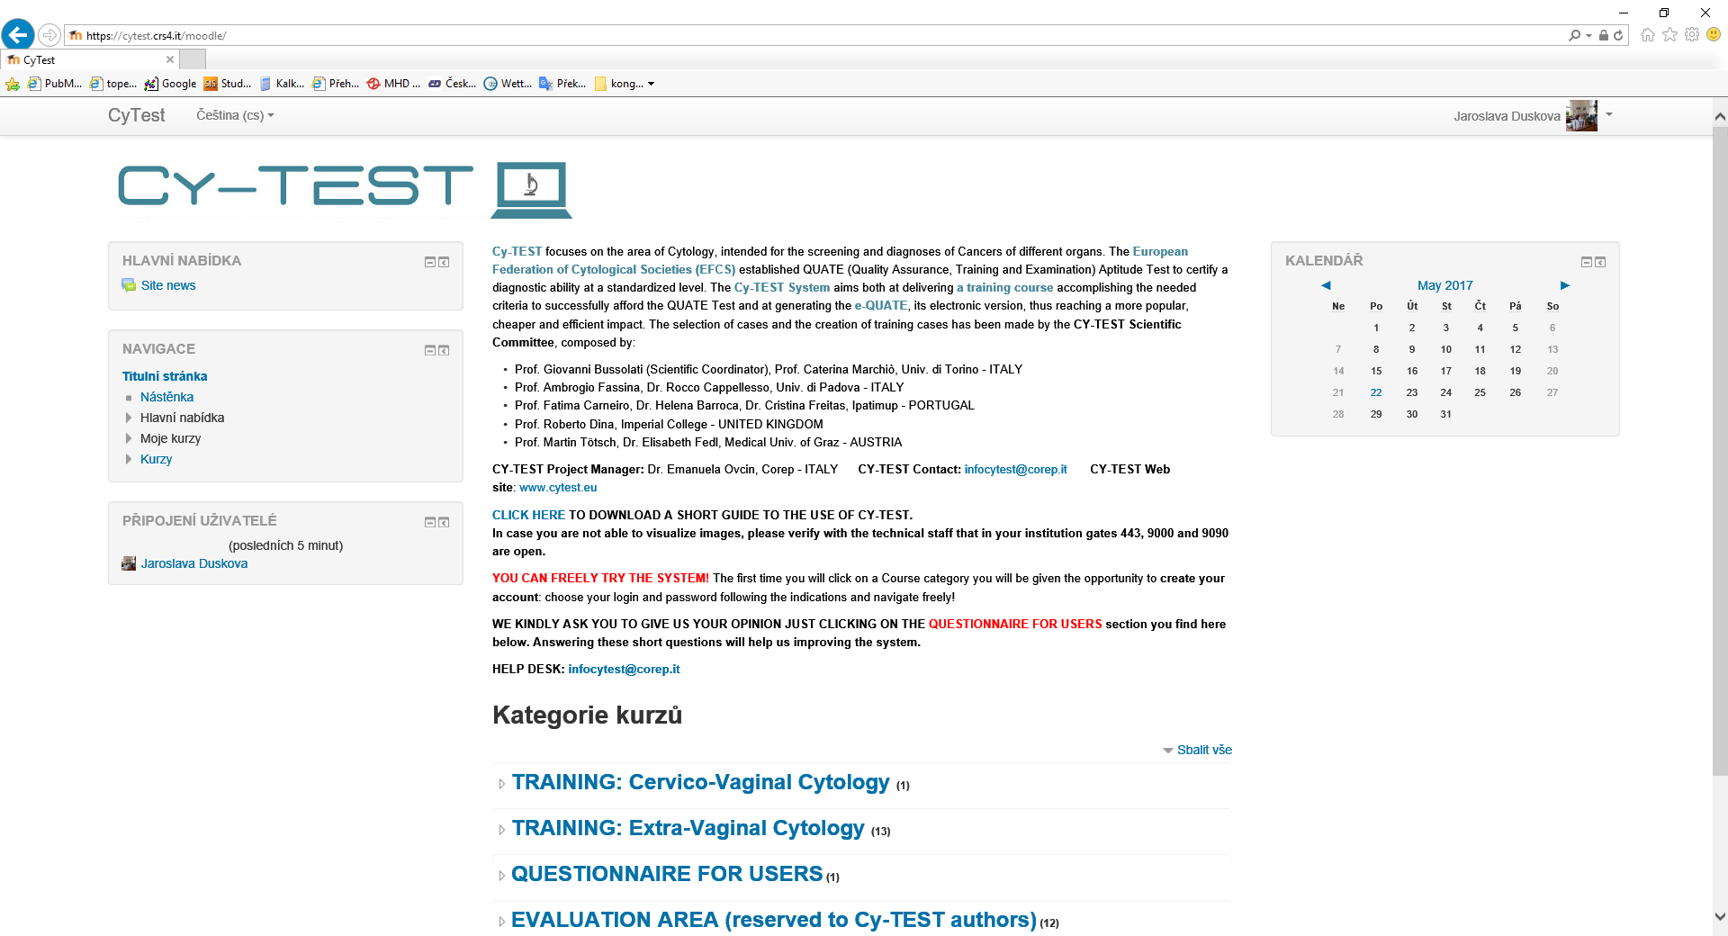This screenshot has width=1728, height=936.
Task: Expand TRAINING: Extra-Vaginal Cytology category
Action: click(502, 830)
